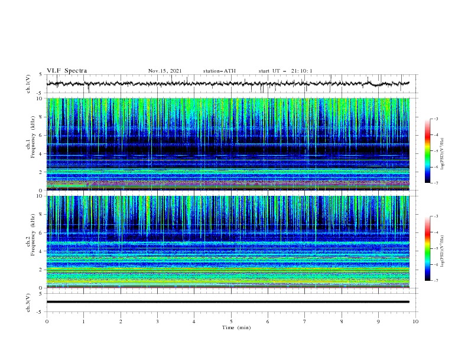
Task: Click the 'ch.1(V)' waveform axis label
Action: coord(28,84)
